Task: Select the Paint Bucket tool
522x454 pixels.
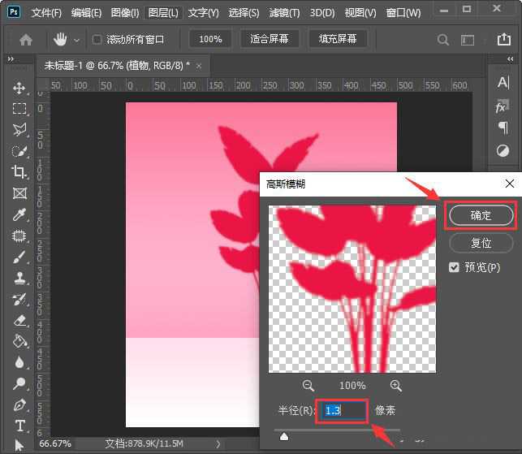Action: click(19, 341)
